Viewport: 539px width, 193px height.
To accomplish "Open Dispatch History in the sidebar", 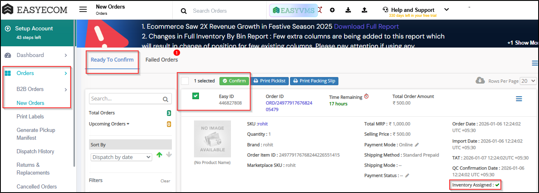I will [35, 152].
